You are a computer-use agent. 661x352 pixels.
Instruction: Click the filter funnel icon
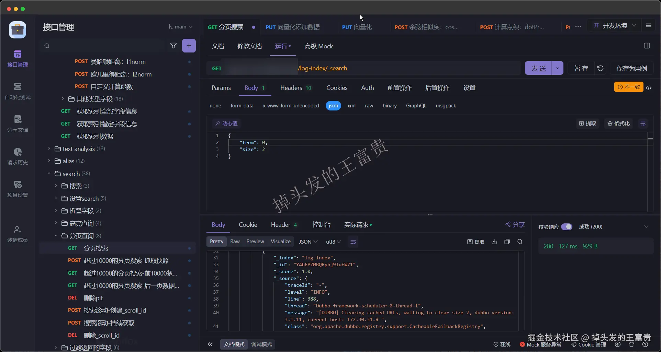(x=173, y=46)
